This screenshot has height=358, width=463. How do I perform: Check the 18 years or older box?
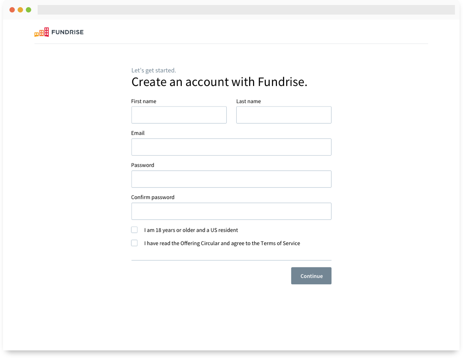[134, 230]
